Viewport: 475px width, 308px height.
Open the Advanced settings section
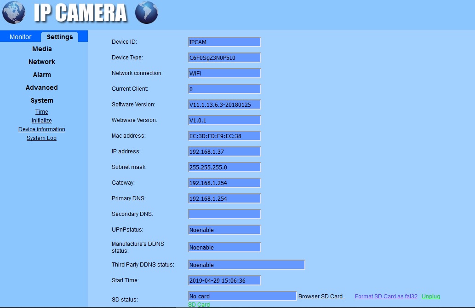(x=42, y=87)
